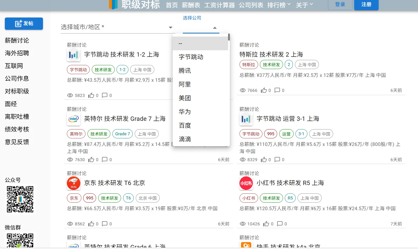
Task: Open 薪酬表 in the top navigation
Action: 191,5
